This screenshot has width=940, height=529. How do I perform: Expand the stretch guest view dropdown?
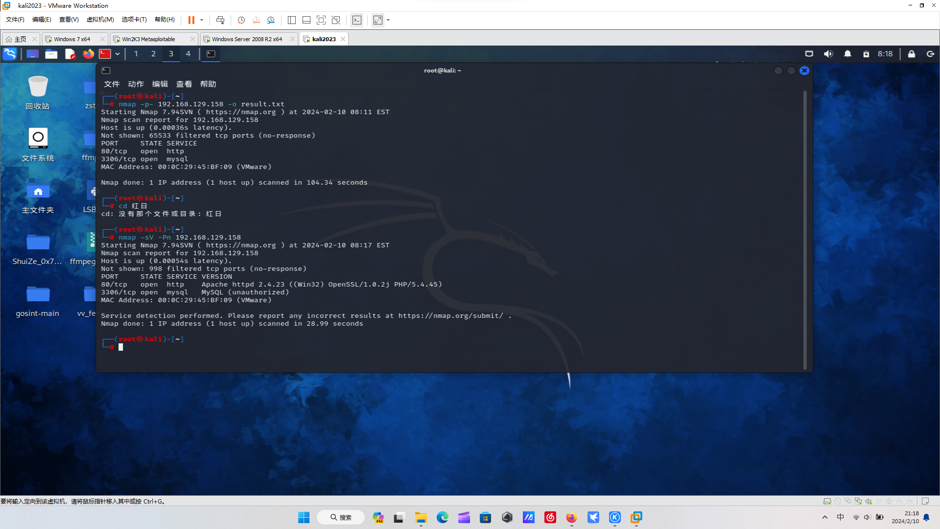pyautogui.click(x=388, y=20)
